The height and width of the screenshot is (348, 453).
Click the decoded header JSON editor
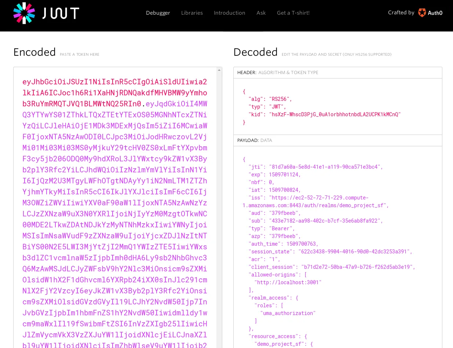tap(338, 107)
